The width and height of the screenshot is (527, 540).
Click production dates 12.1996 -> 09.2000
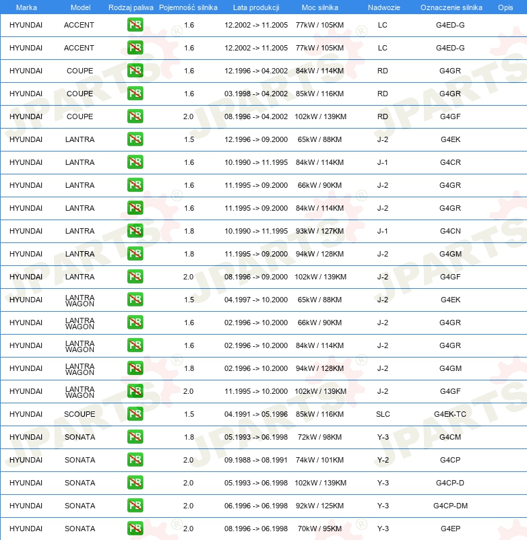point(256,139)
